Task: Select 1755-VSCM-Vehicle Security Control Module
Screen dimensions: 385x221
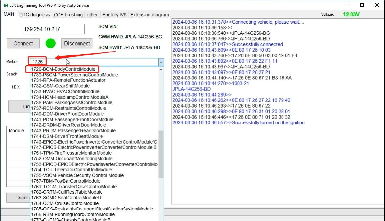Action: 94,175
